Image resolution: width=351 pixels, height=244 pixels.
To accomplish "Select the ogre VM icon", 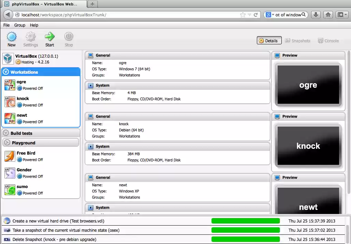I will pos(10,85).
